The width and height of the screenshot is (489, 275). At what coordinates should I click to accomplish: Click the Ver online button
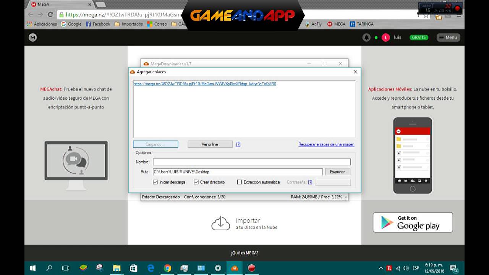tap(210, 144)
